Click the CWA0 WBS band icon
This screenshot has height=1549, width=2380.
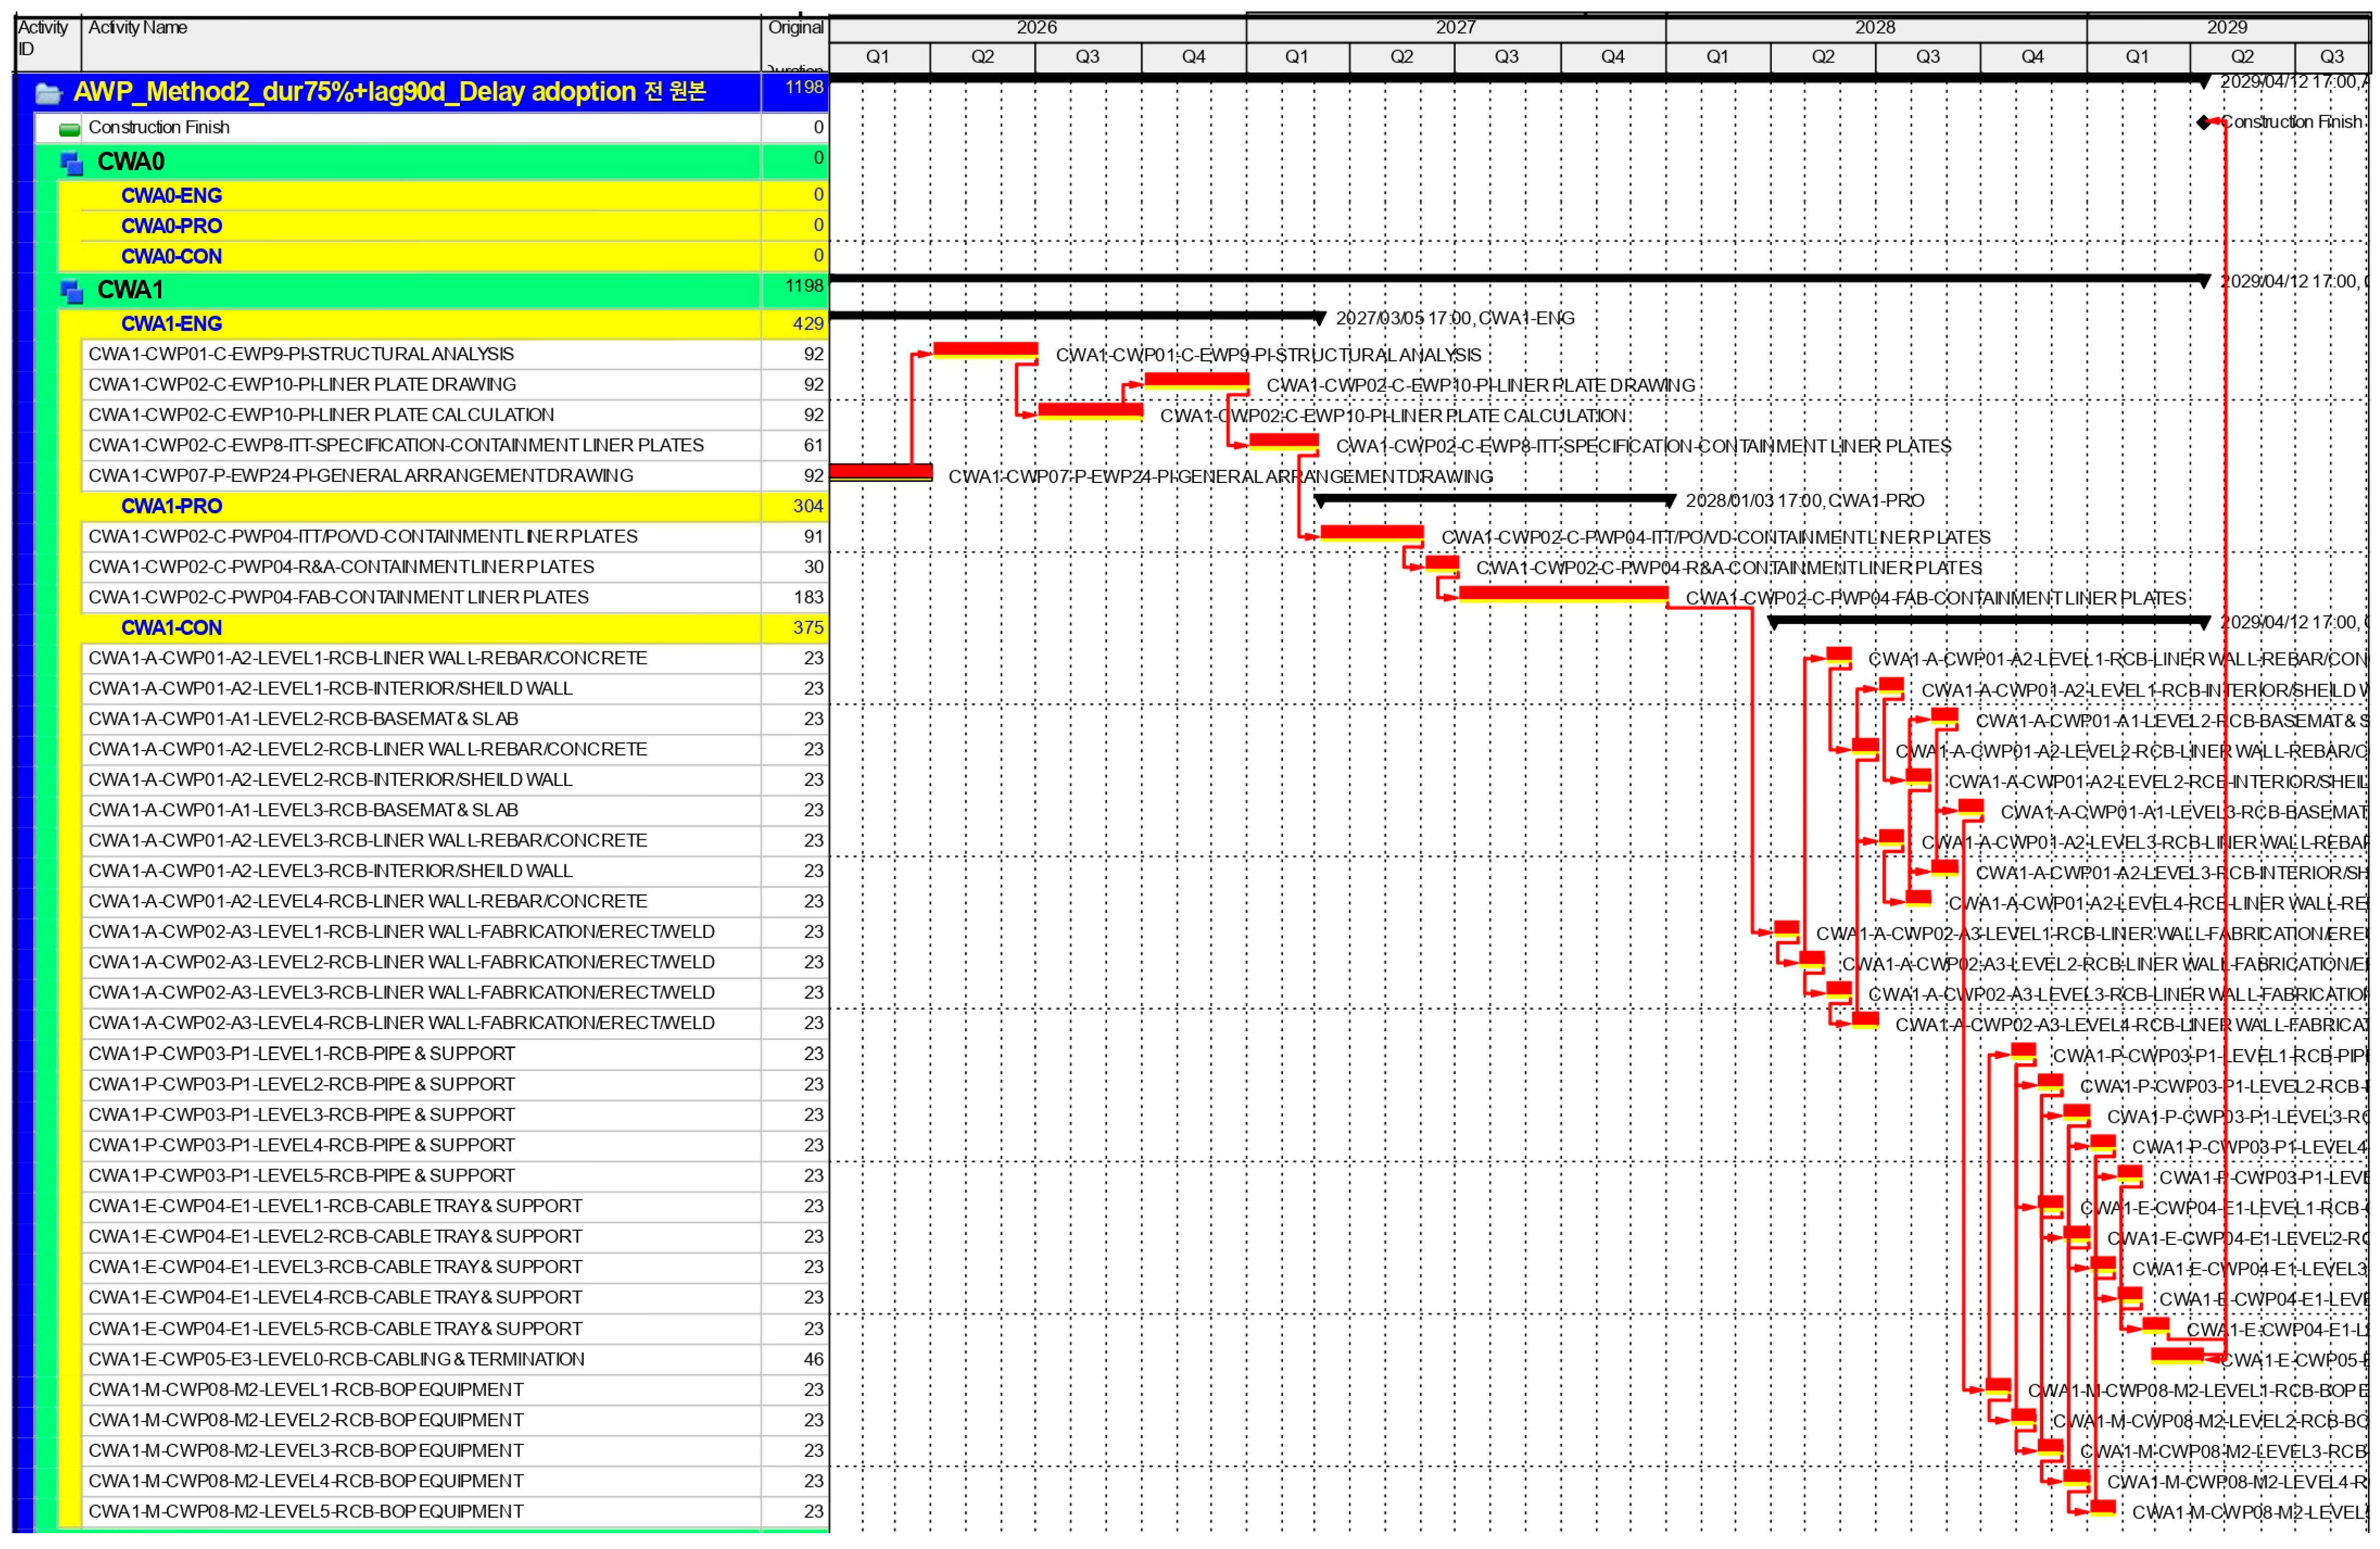point(71,163)
